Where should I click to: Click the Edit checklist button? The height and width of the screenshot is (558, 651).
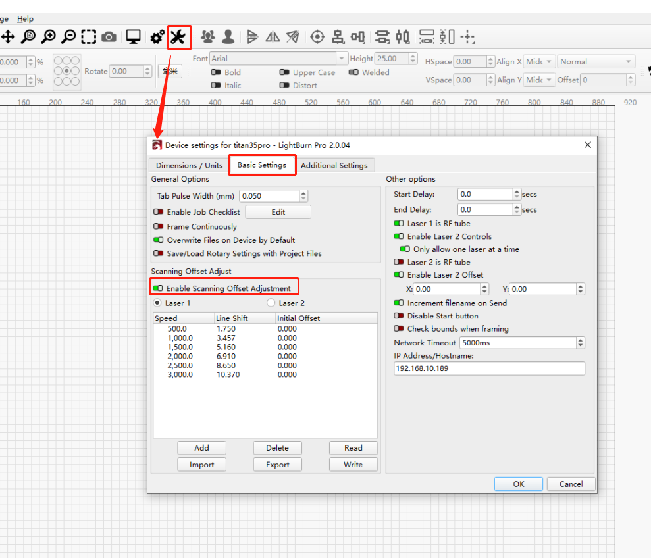[x=278, y=212]
